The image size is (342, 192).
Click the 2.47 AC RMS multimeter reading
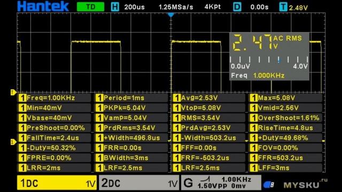coord(252,43)
